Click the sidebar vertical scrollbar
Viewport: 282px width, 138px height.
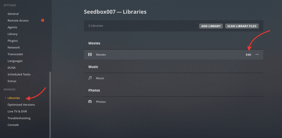point(50,105)
